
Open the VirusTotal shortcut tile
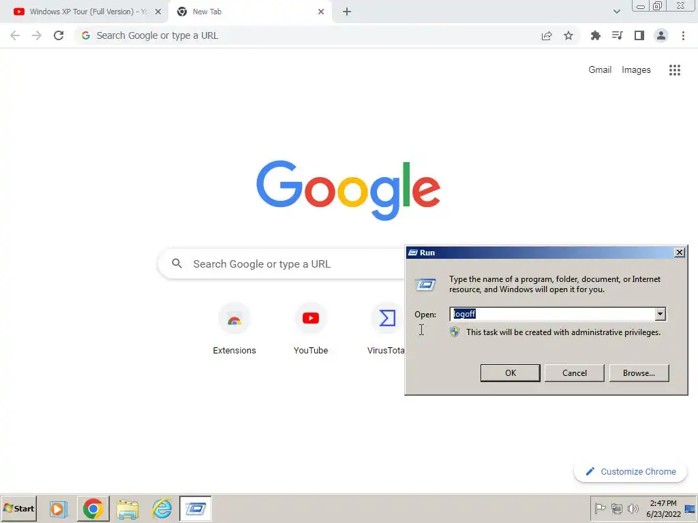(x=387, y=329)
